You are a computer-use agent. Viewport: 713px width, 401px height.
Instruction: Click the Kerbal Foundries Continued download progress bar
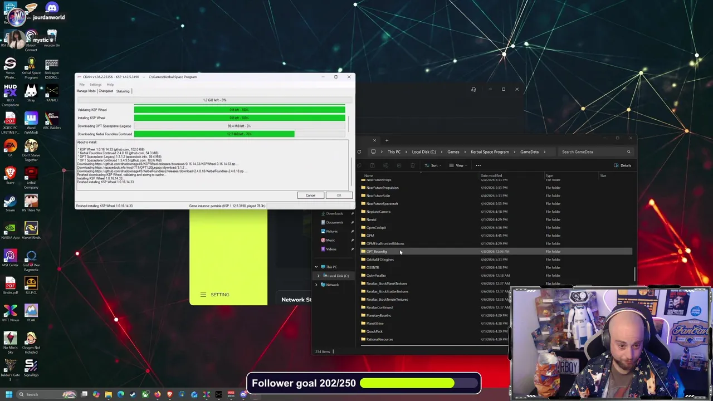(x=240, y=134)
